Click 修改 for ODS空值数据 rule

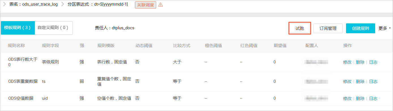(x=347, y=98)
